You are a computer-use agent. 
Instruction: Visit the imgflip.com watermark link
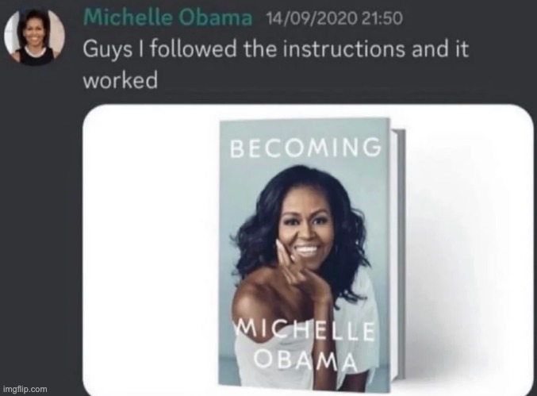[25, 389]
